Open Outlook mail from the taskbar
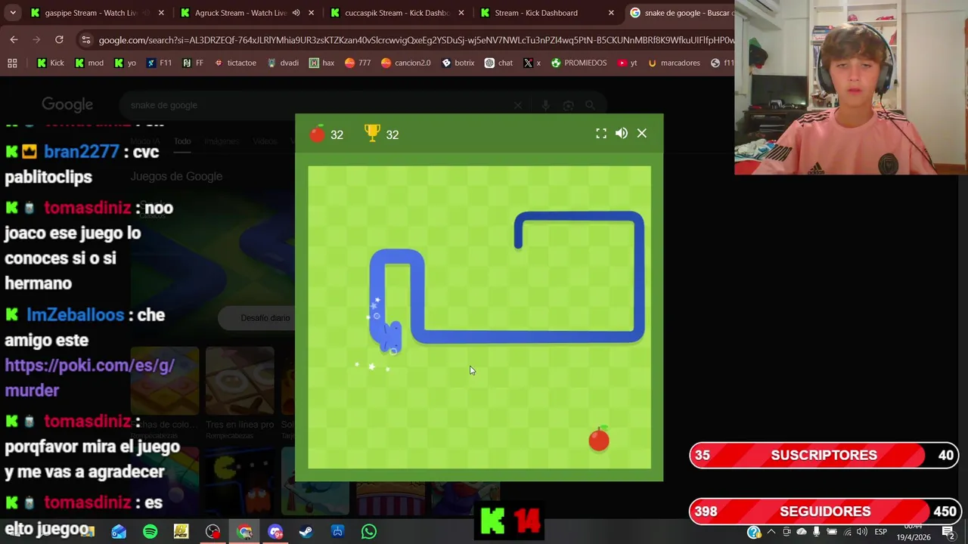This screenshot has width=968, height=544. click(x=119, y=532)
